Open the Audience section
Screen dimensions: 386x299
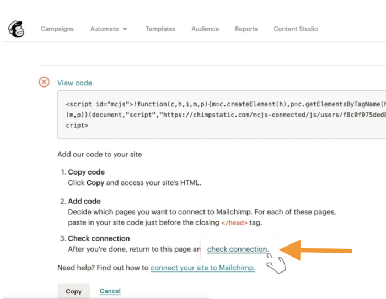click(205, 29)
